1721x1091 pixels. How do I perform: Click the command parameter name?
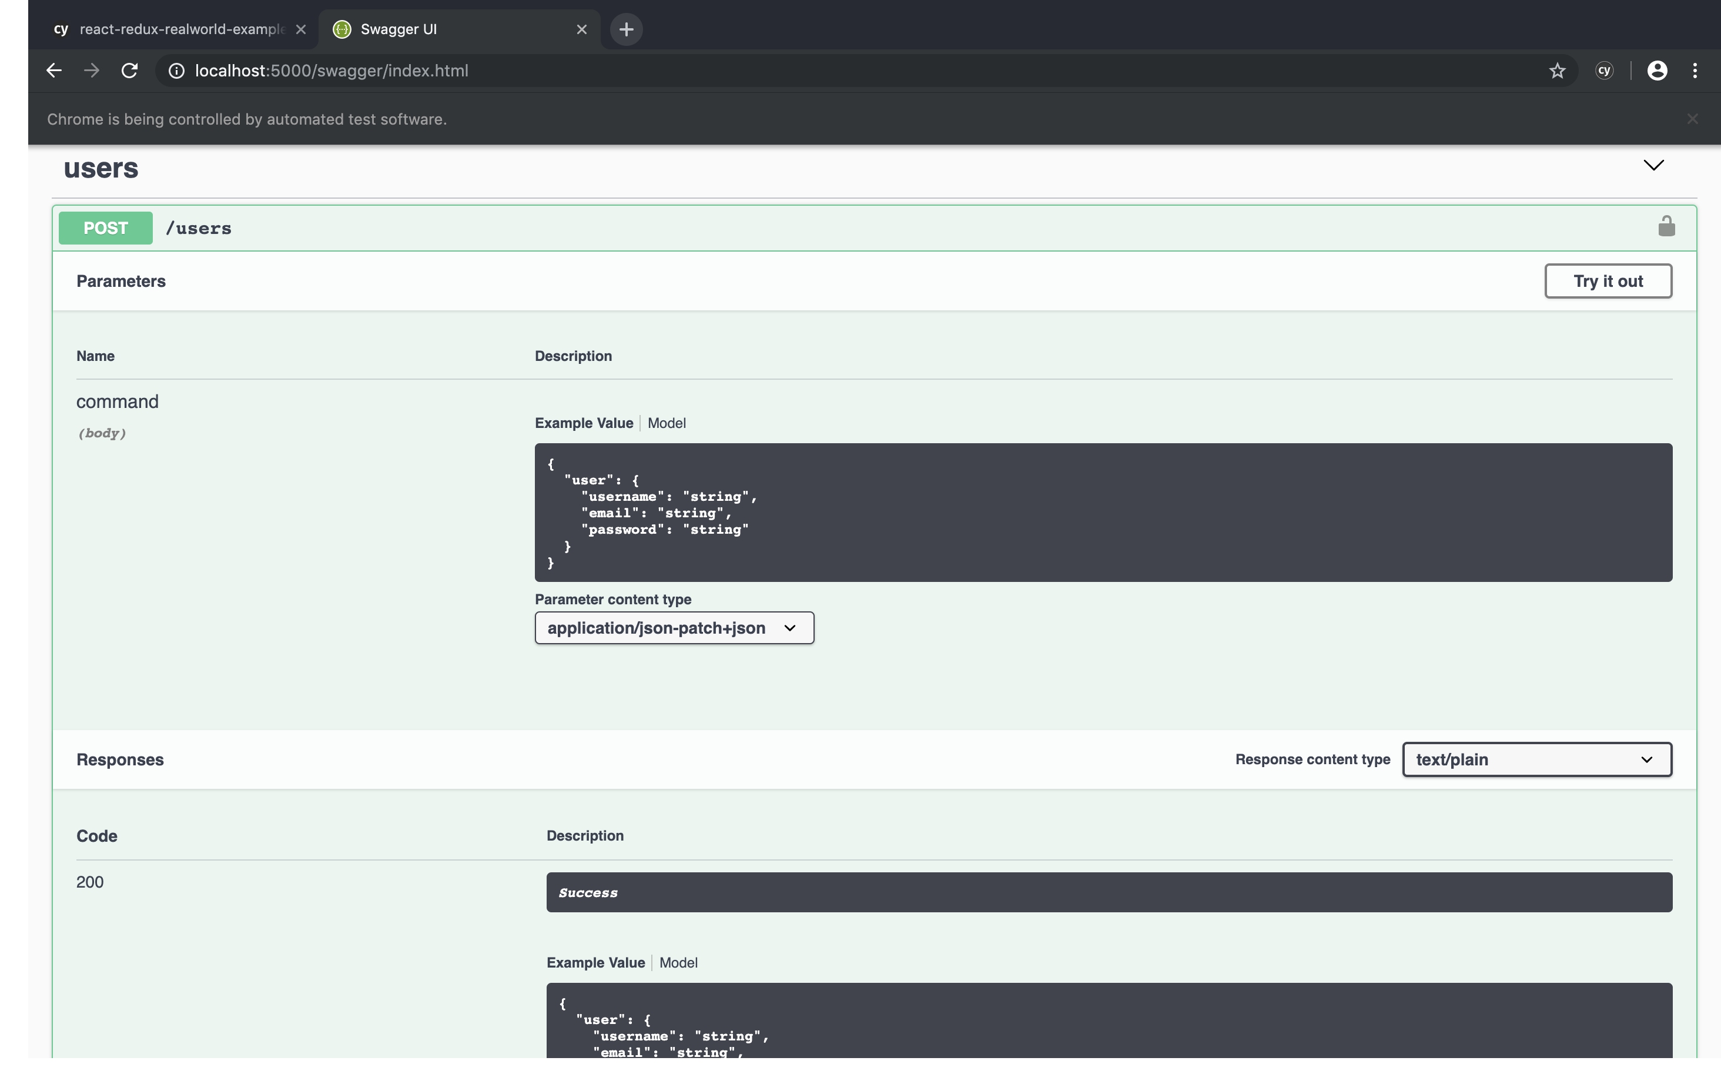117,402
